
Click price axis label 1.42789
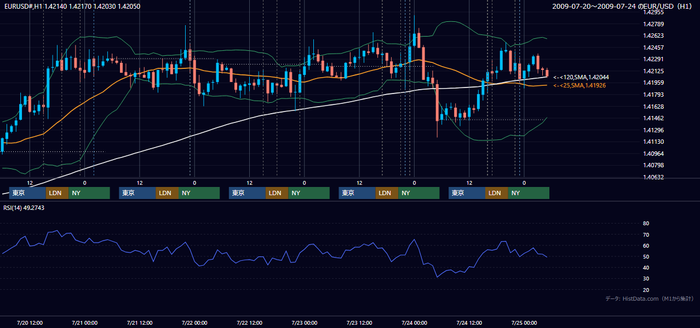[x=653, y=24]
